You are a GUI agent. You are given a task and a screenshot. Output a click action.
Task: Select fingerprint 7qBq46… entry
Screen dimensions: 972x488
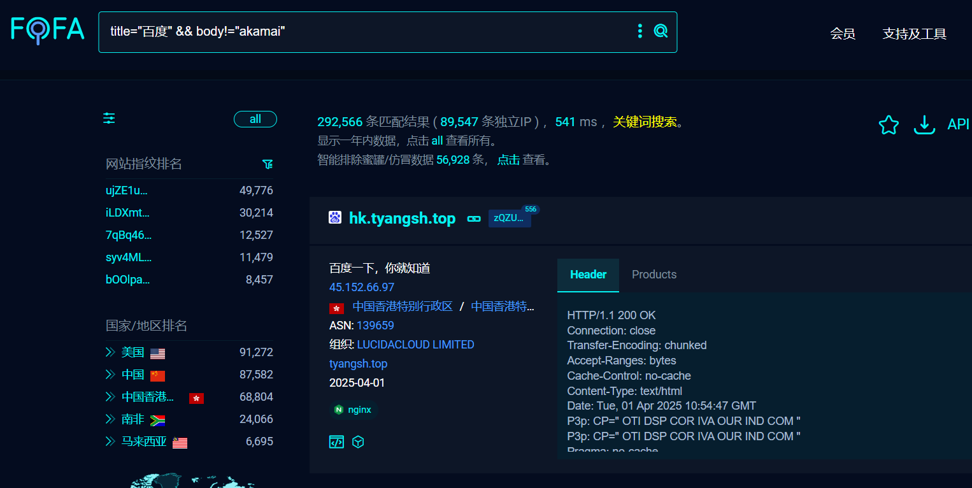pos(129,235)
